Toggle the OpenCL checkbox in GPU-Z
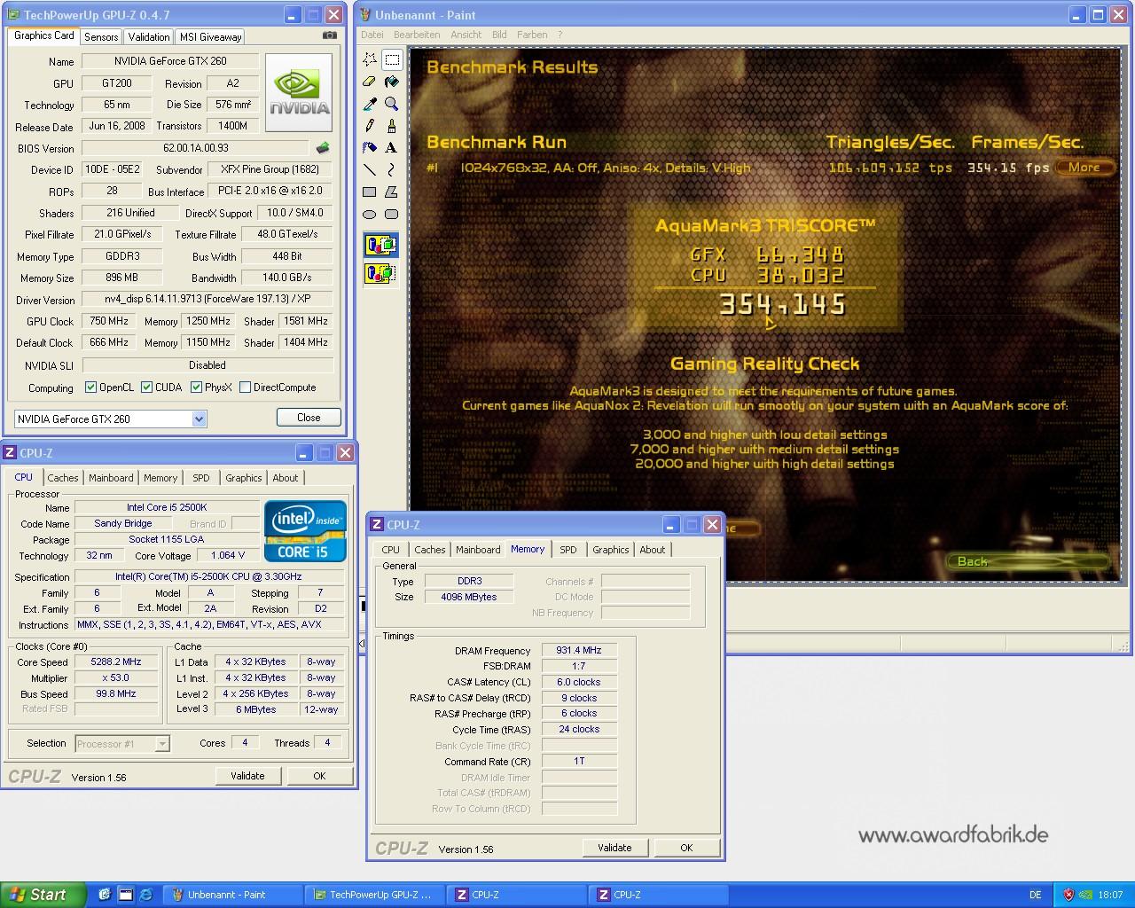The image size is (1135, 908). [x=90, y=387]
